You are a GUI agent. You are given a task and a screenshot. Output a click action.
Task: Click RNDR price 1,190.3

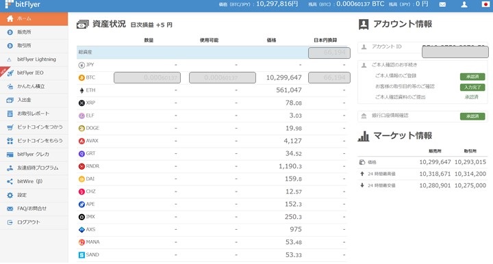pyautogui.click(x=290, y=166)
